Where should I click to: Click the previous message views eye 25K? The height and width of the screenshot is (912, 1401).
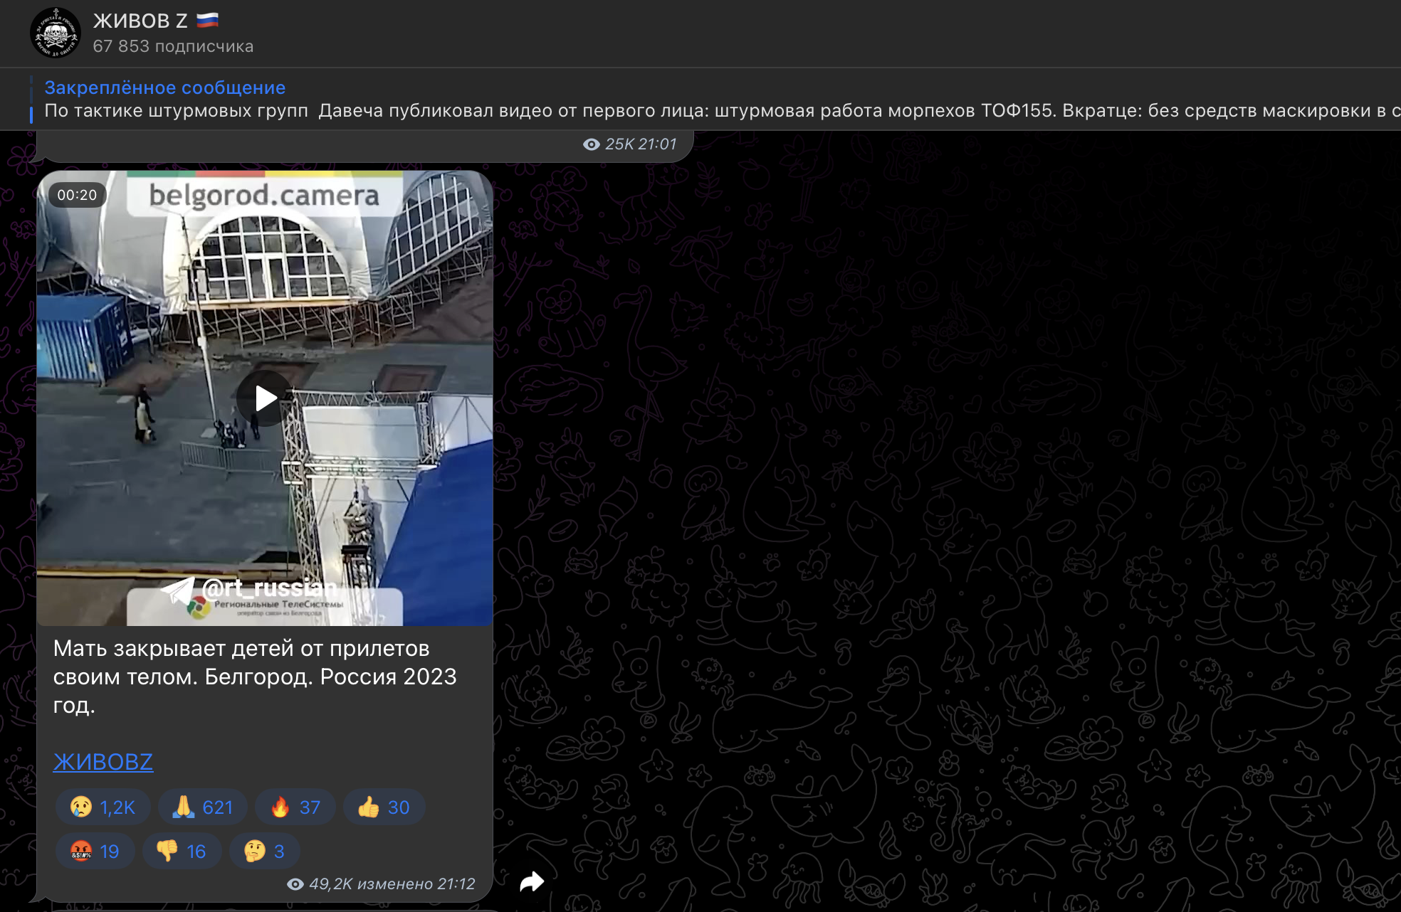coord(592,144)
